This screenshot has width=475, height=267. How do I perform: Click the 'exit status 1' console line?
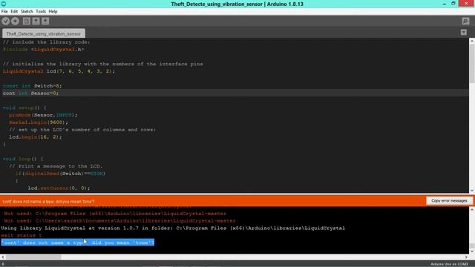point(22,235)
